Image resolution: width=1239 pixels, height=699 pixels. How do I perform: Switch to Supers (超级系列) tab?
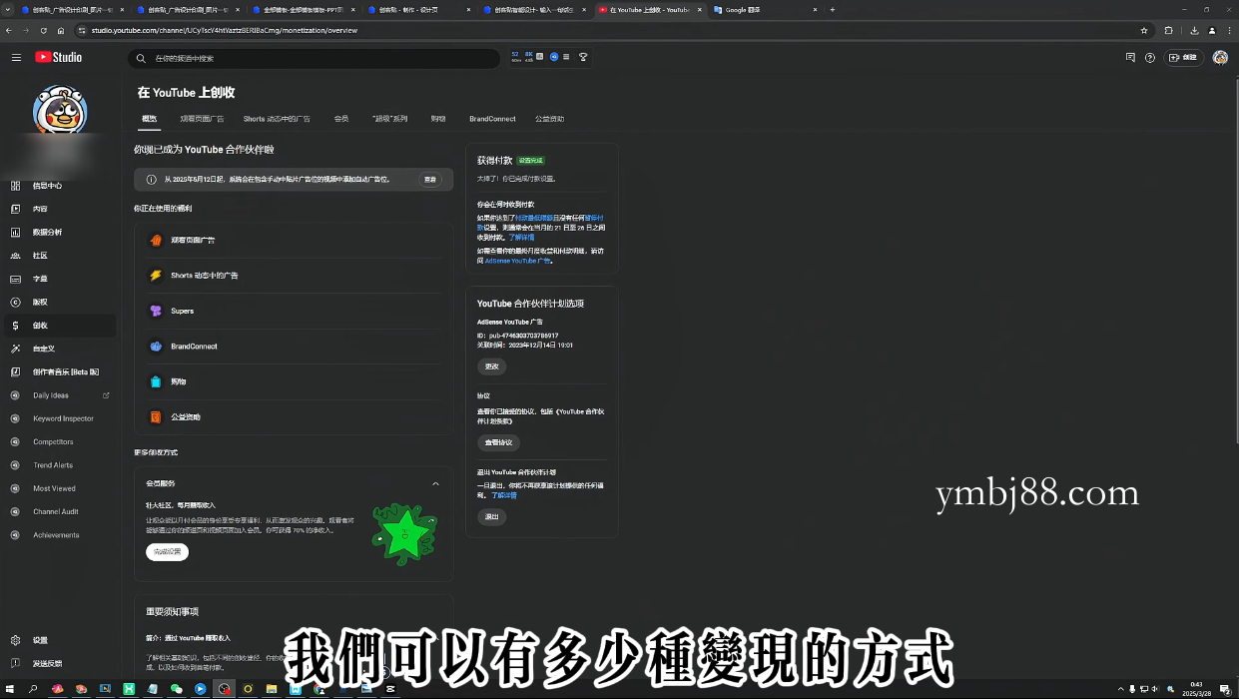(389, 119)
